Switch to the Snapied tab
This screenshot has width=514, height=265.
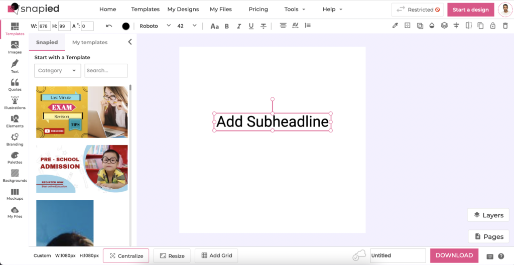tap(47, 42)
